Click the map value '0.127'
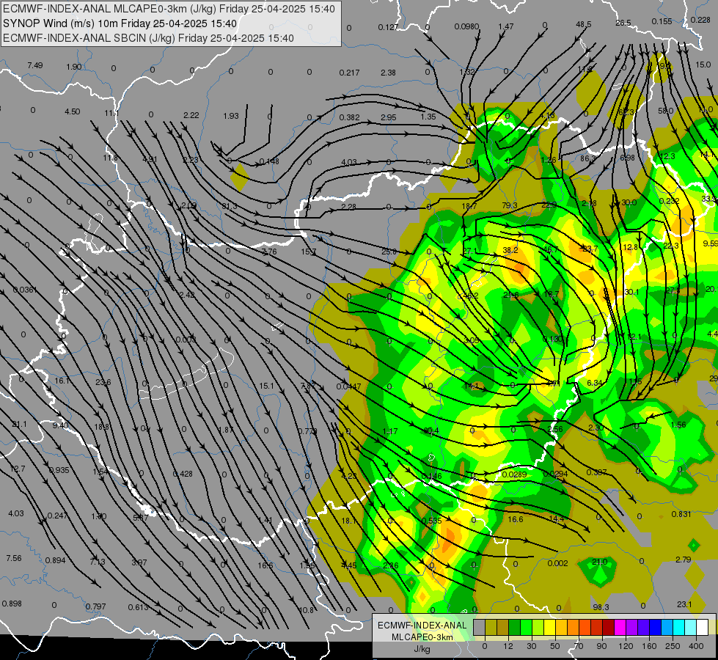The width and height of the screenshot is (718, 660). pyautogui.click(x=388, y=27)
